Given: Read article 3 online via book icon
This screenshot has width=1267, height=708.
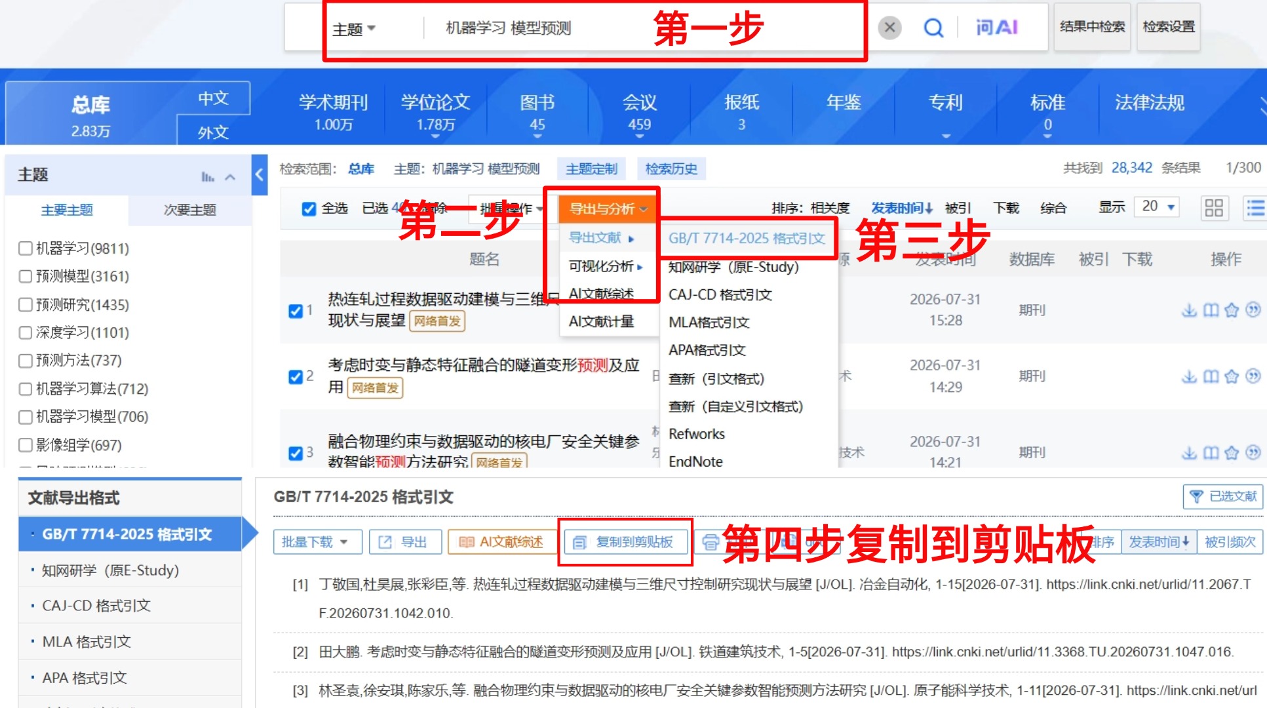Looking at the screenshot, I should pyautogui.click(x=1211, y=452).
